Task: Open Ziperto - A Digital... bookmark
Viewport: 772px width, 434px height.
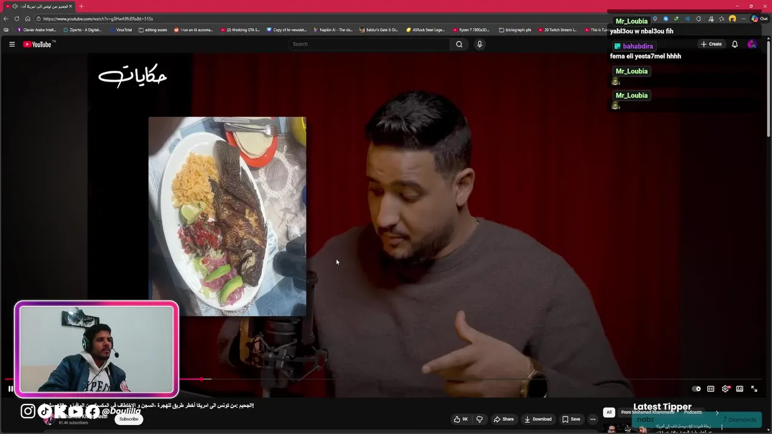Action: click(82, 30)
